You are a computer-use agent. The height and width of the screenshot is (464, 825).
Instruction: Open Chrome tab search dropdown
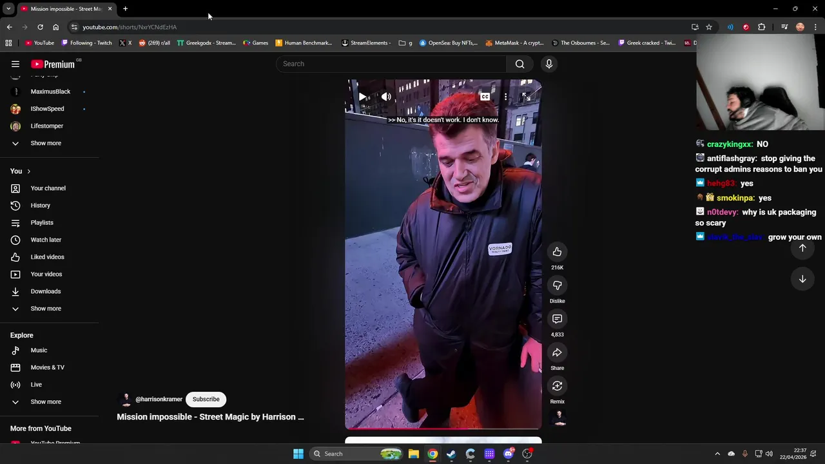pyautogui.click(x=8, y=9)
